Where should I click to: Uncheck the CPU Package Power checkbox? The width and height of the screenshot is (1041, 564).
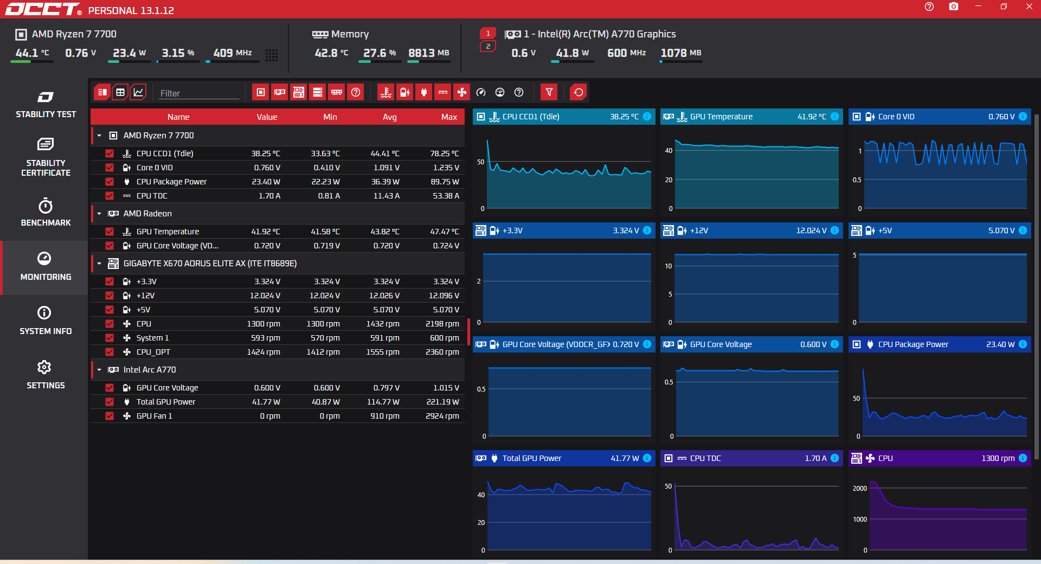click(110, 182)
